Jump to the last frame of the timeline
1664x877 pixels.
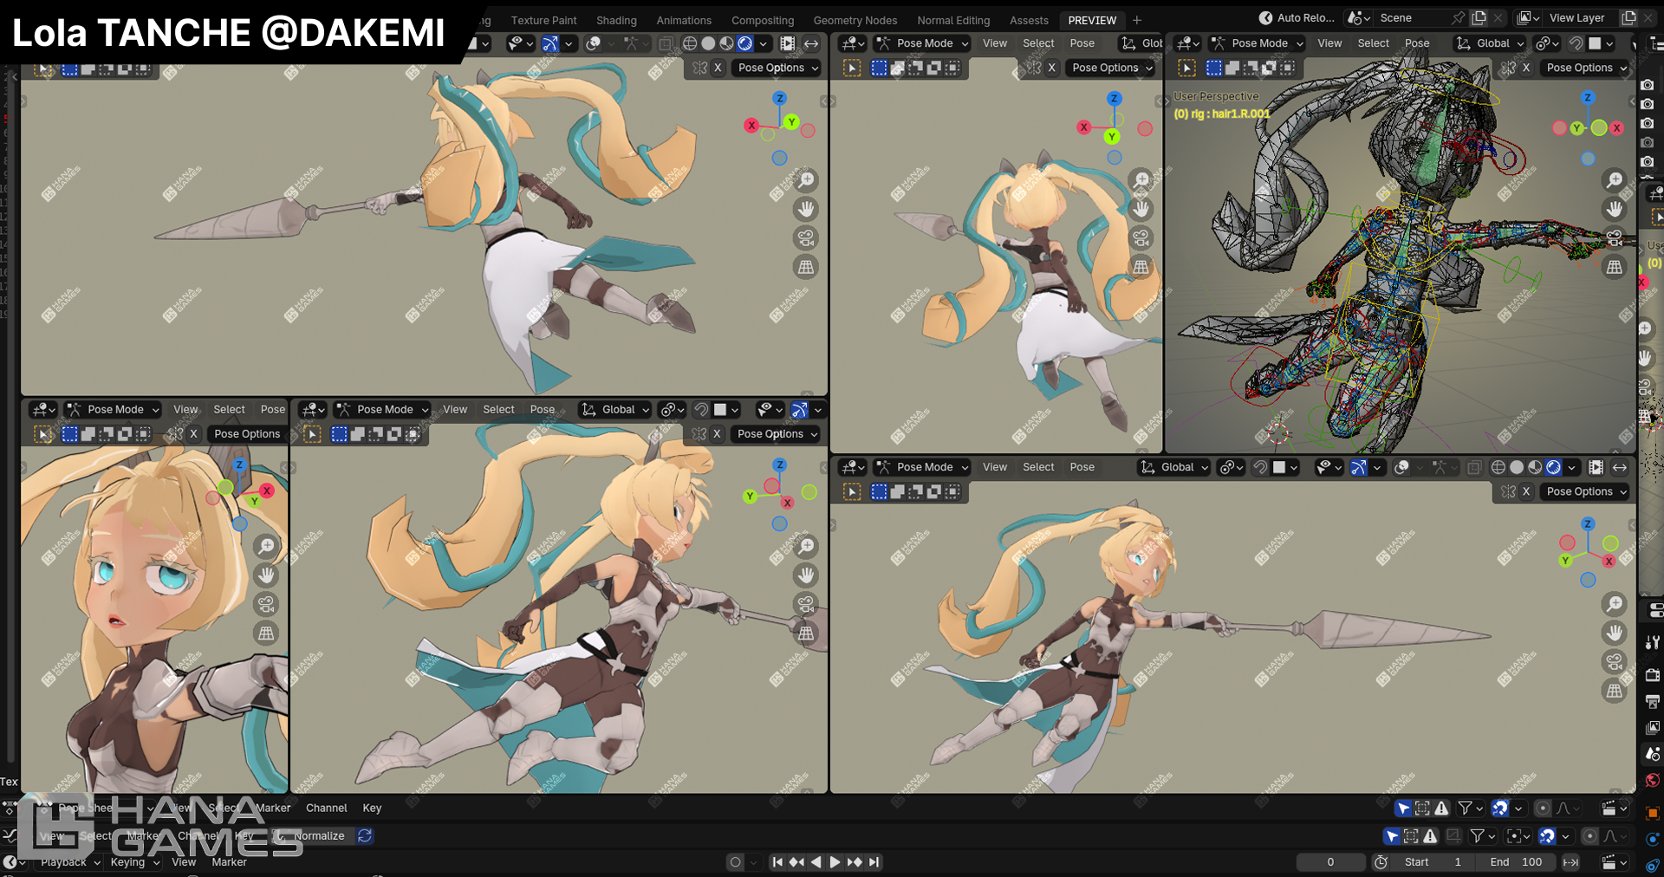click(x=874, y=862)
